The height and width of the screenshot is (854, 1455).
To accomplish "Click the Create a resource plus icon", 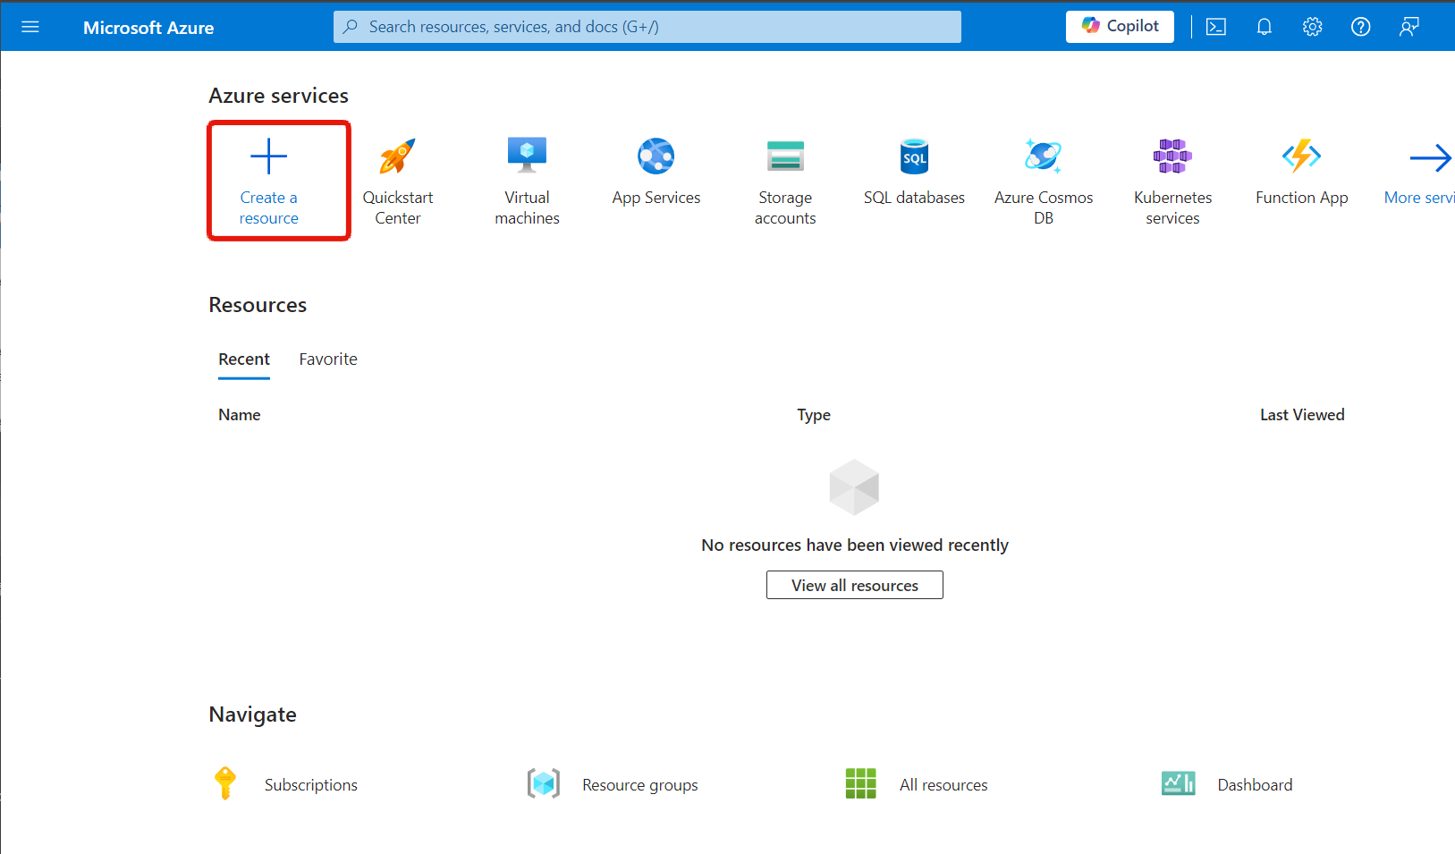I will coord(268,156).
